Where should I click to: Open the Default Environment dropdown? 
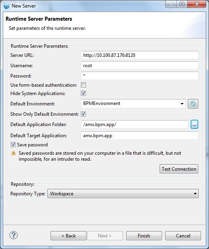click(x=133, y=104)
